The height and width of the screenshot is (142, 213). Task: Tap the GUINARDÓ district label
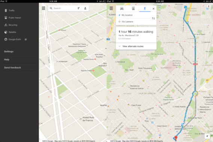pos(166,68)
